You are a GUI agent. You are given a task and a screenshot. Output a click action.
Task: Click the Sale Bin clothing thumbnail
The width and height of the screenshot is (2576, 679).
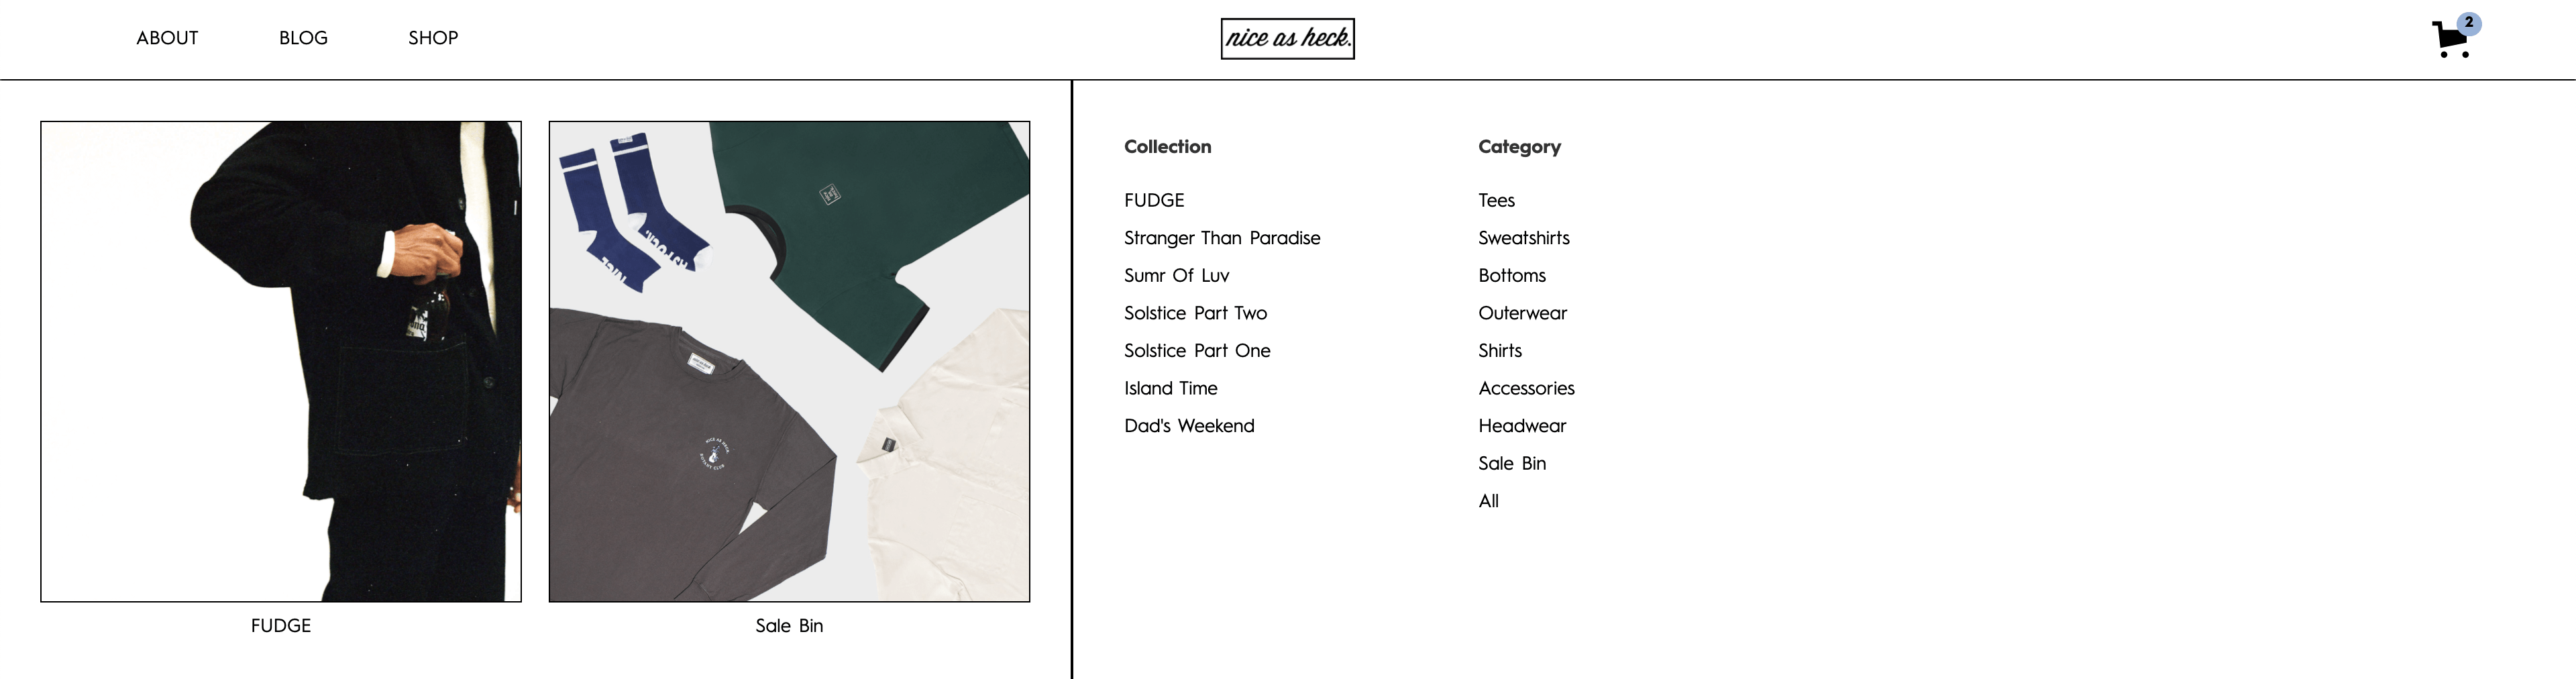[x=789, y=361]
